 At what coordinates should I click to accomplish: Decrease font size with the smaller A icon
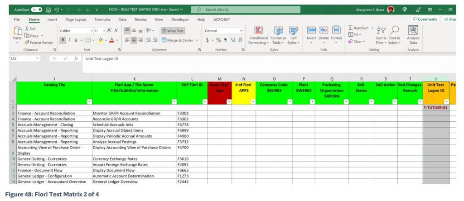pos(116,30)
